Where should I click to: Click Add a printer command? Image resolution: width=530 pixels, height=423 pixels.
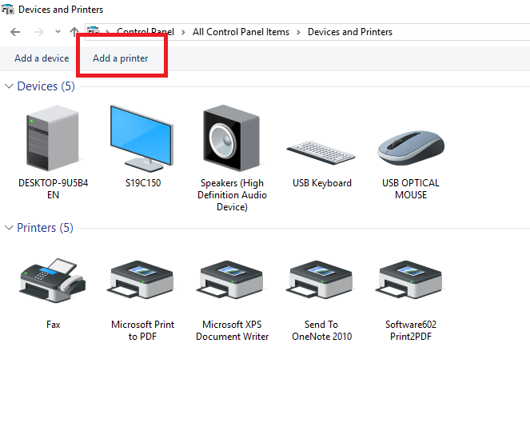121,58
